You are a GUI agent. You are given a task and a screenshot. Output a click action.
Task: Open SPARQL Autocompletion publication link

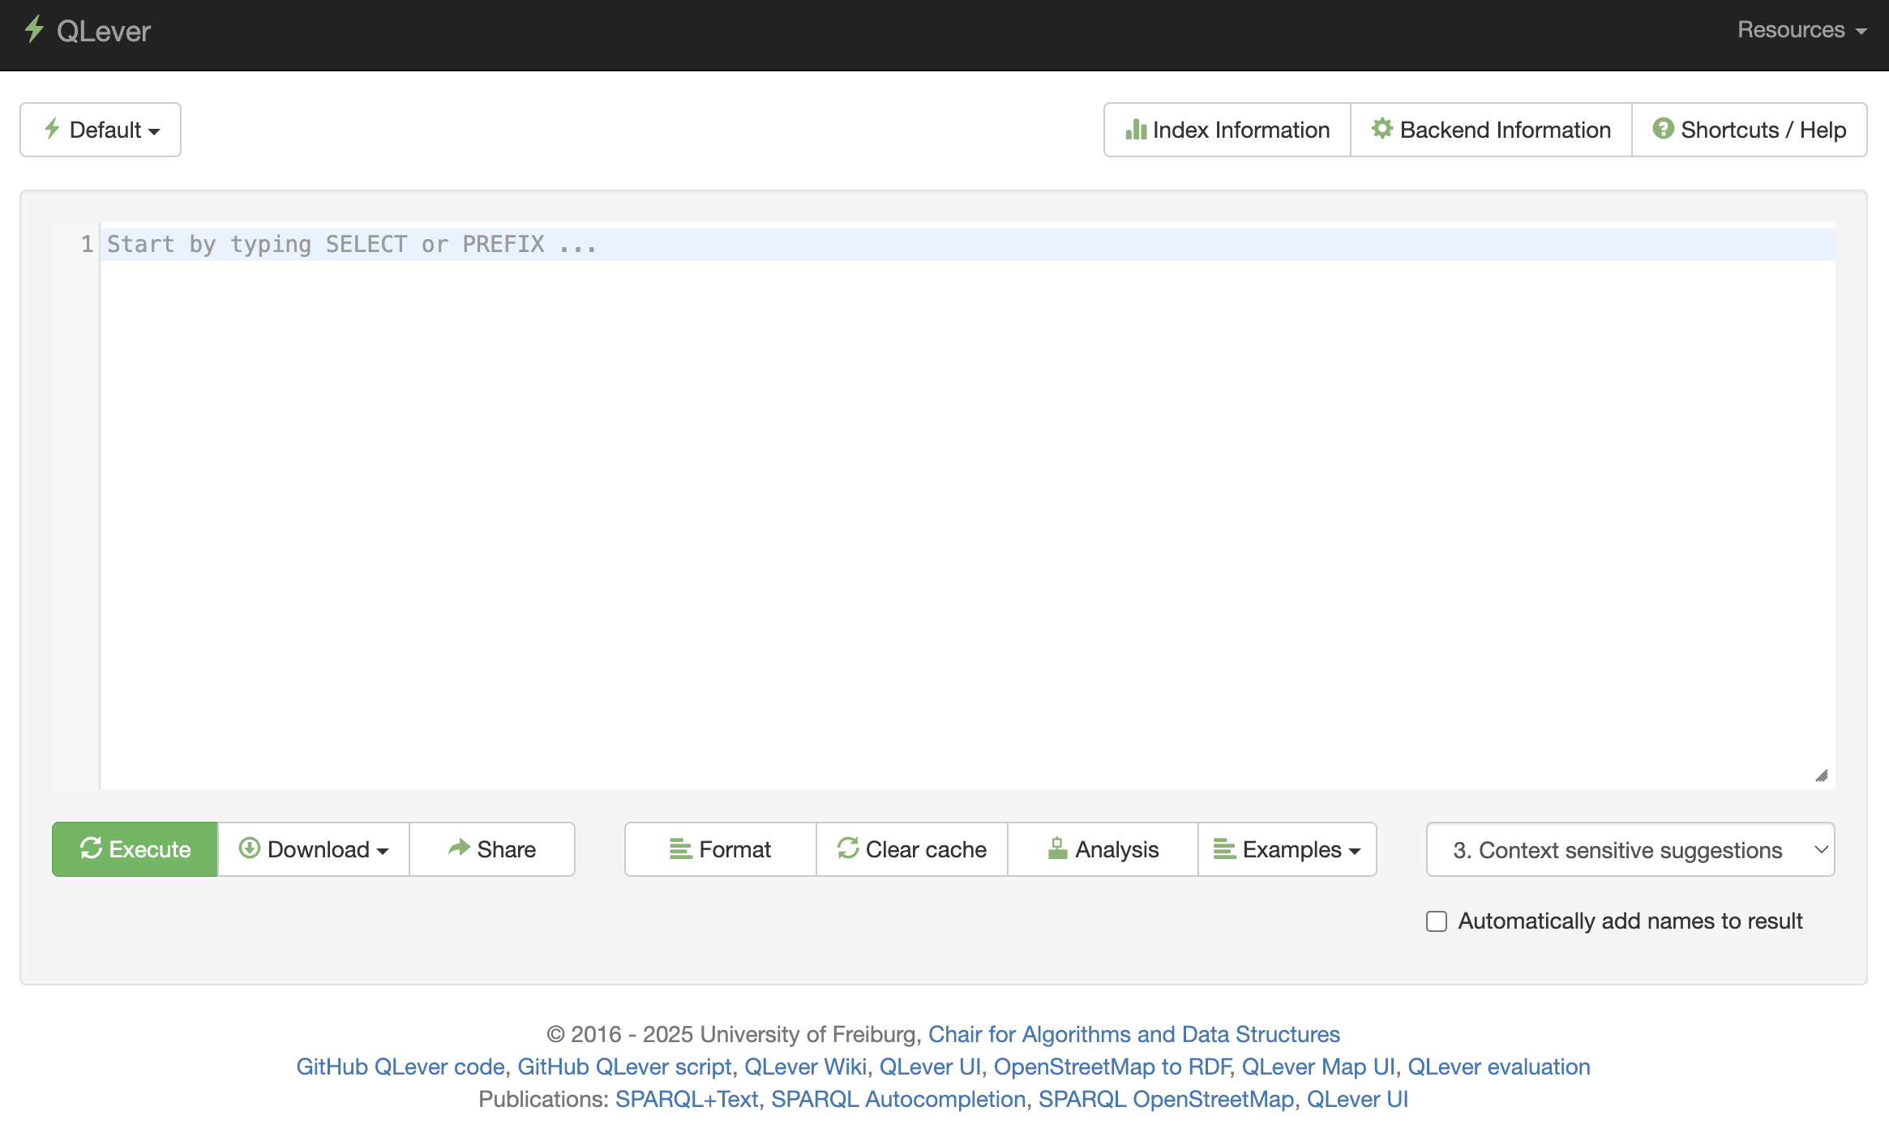point(898,1099)
